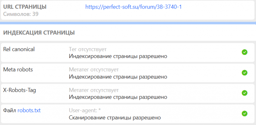The image size is (256, 125).
Task: Select the X-Robots-Tag label
Action: click(x=19, y=90)
